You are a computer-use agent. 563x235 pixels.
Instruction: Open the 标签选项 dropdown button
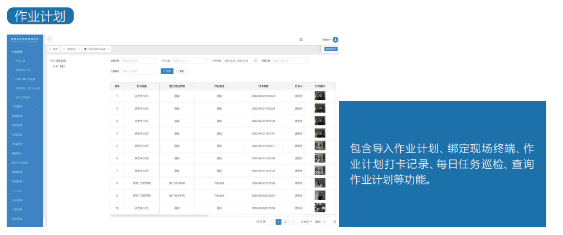[x=331, y=49]
